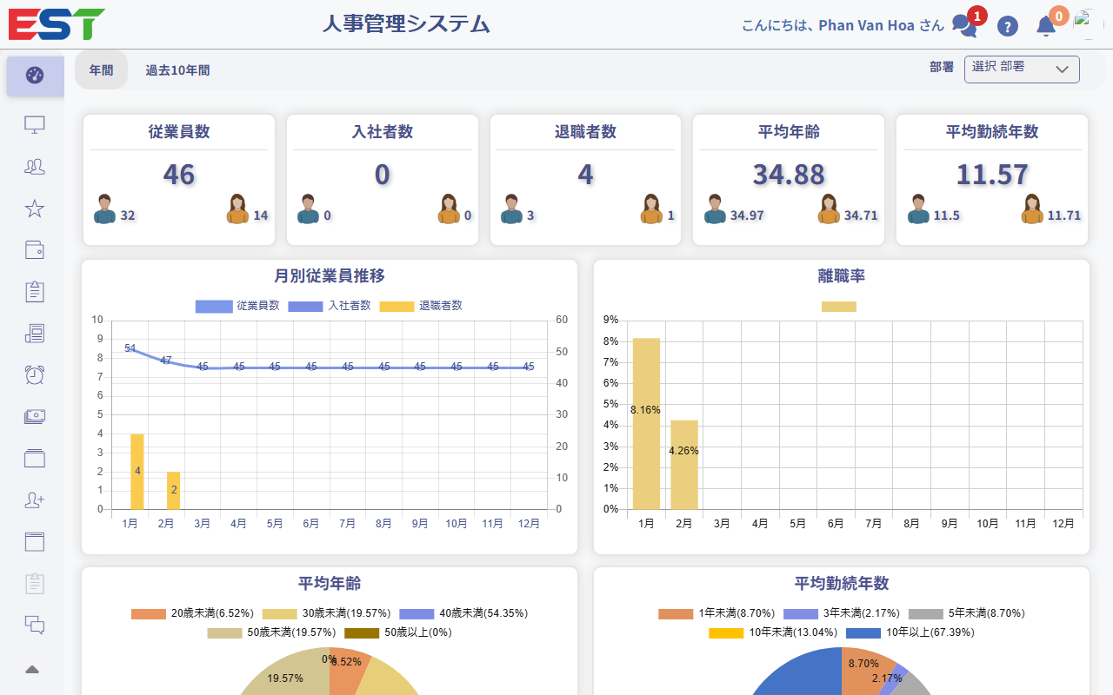Click the 人事管理システム page title
The height and width of the screenshot is (695, 1113).
(406, 24)
